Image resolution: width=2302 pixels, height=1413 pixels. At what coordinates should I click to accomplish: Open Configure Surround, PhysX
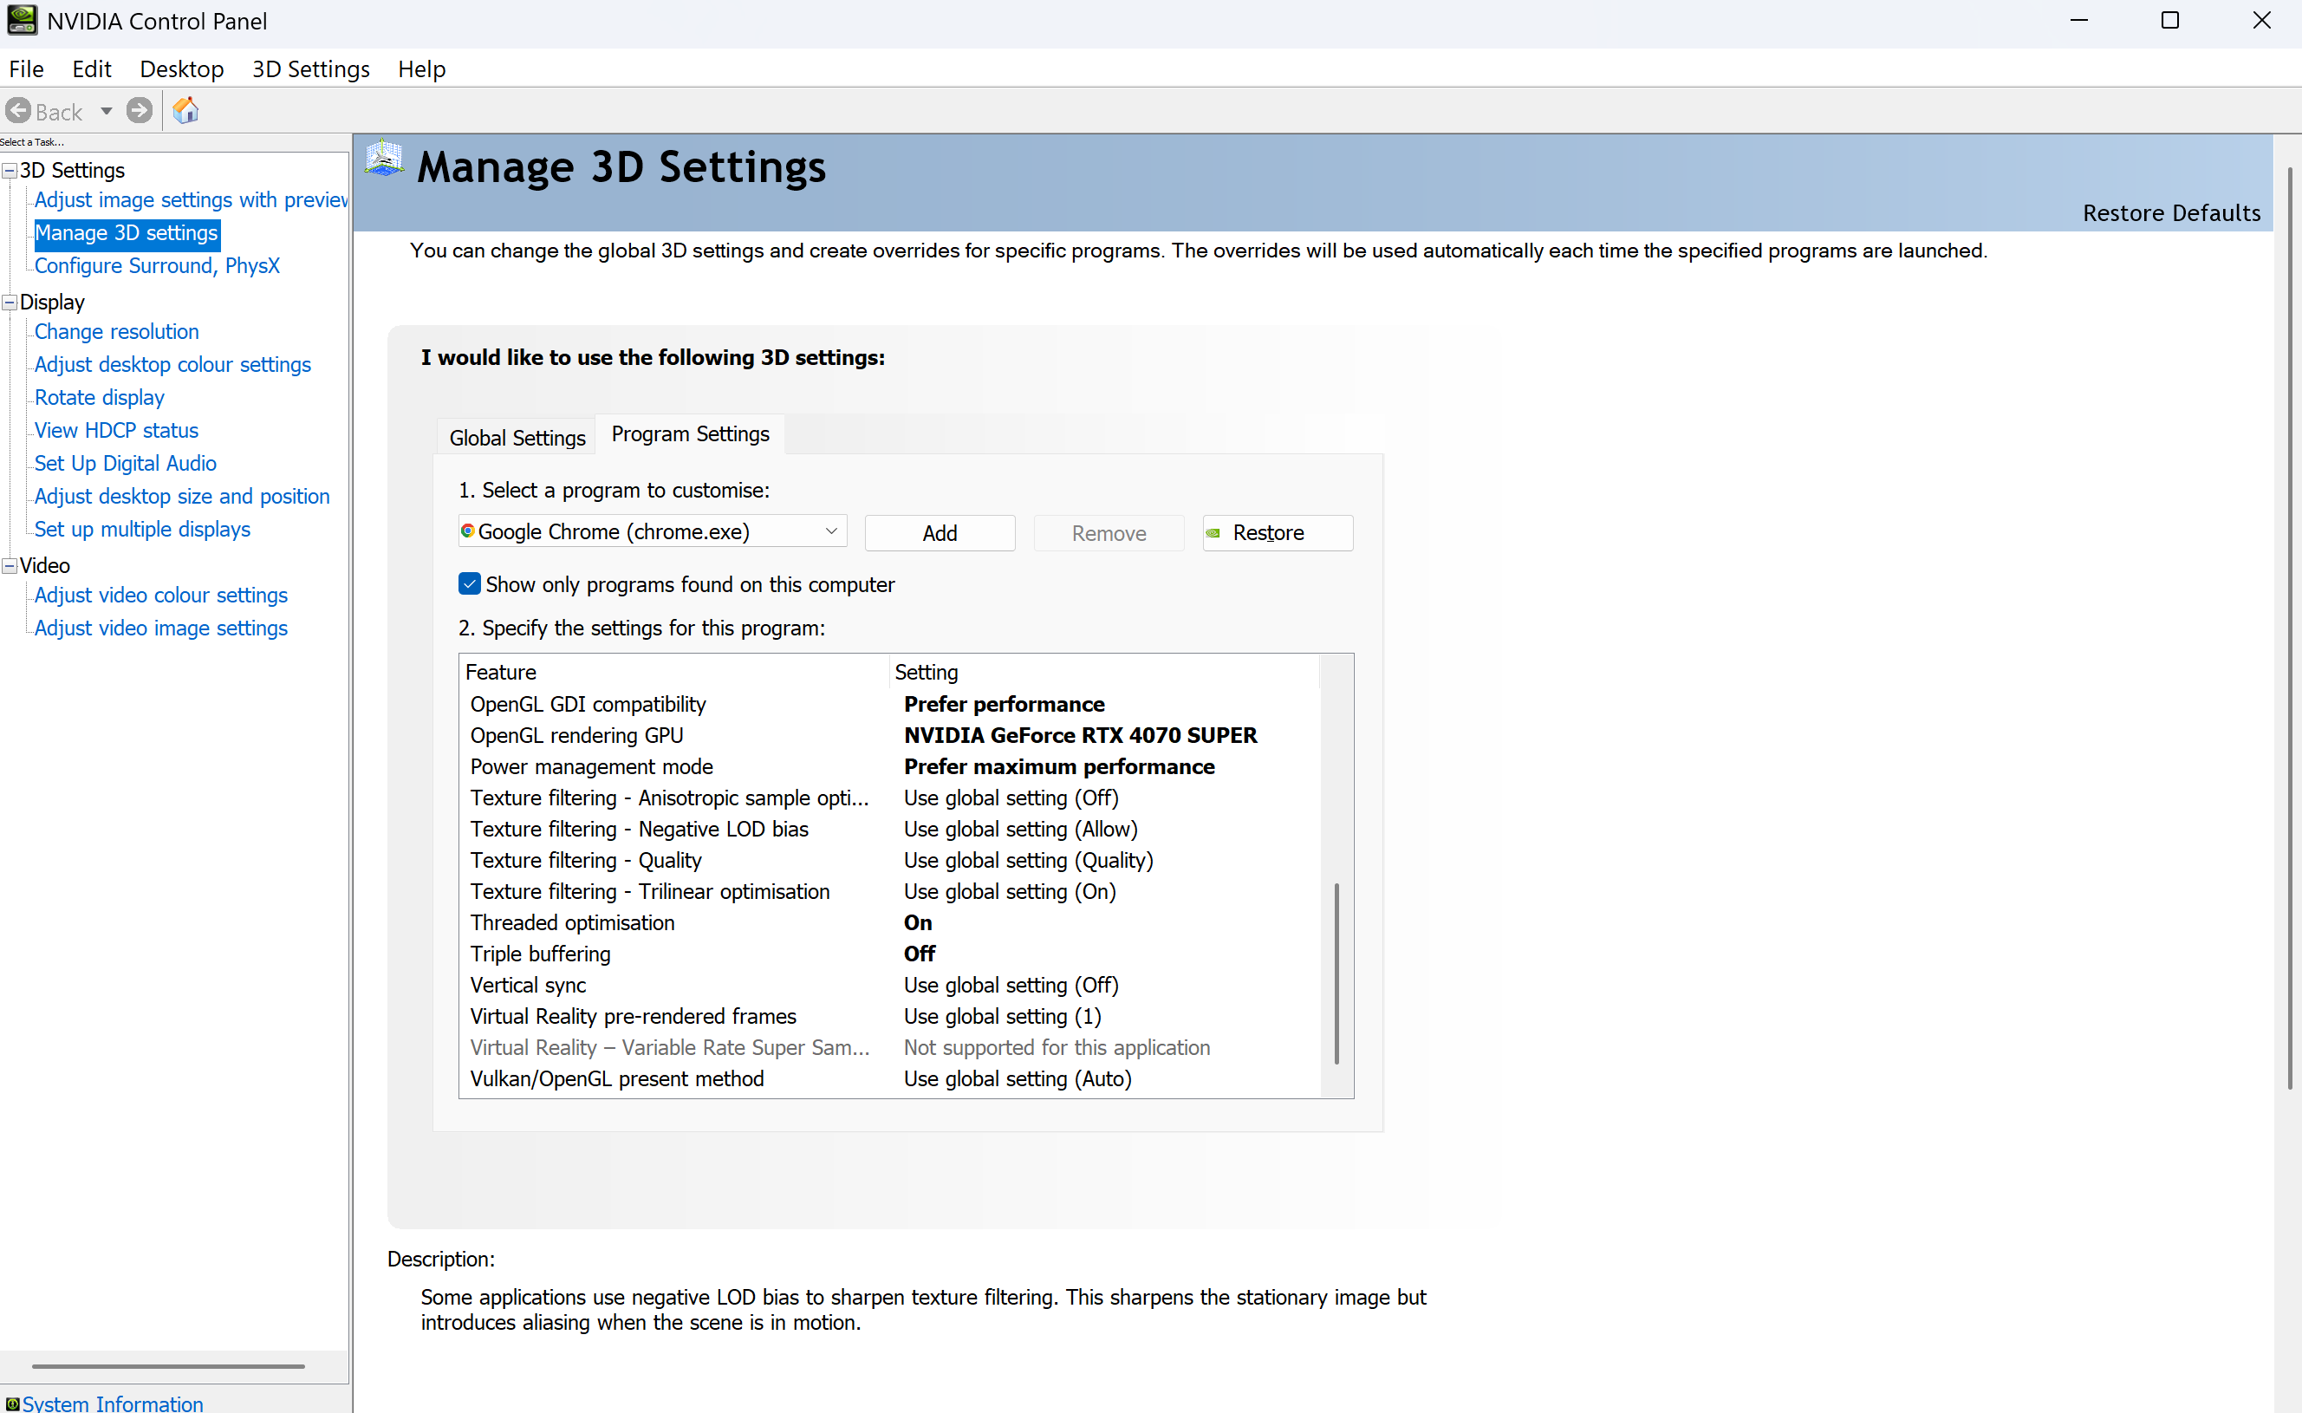click(x=157, y=265)
